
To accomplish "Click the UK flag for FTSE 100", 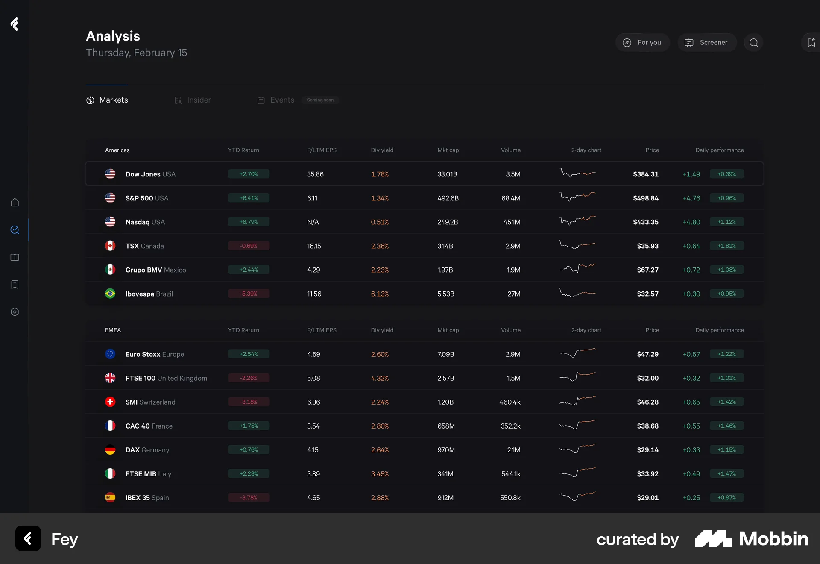I will [x=110, y=378].
